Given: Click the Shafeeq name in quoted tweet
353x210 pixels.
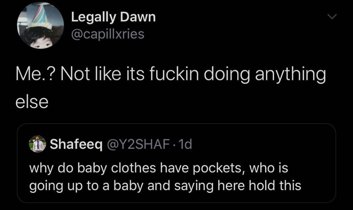Looking at the screenshot, I should pyautogui.click(x=76, y=144).
